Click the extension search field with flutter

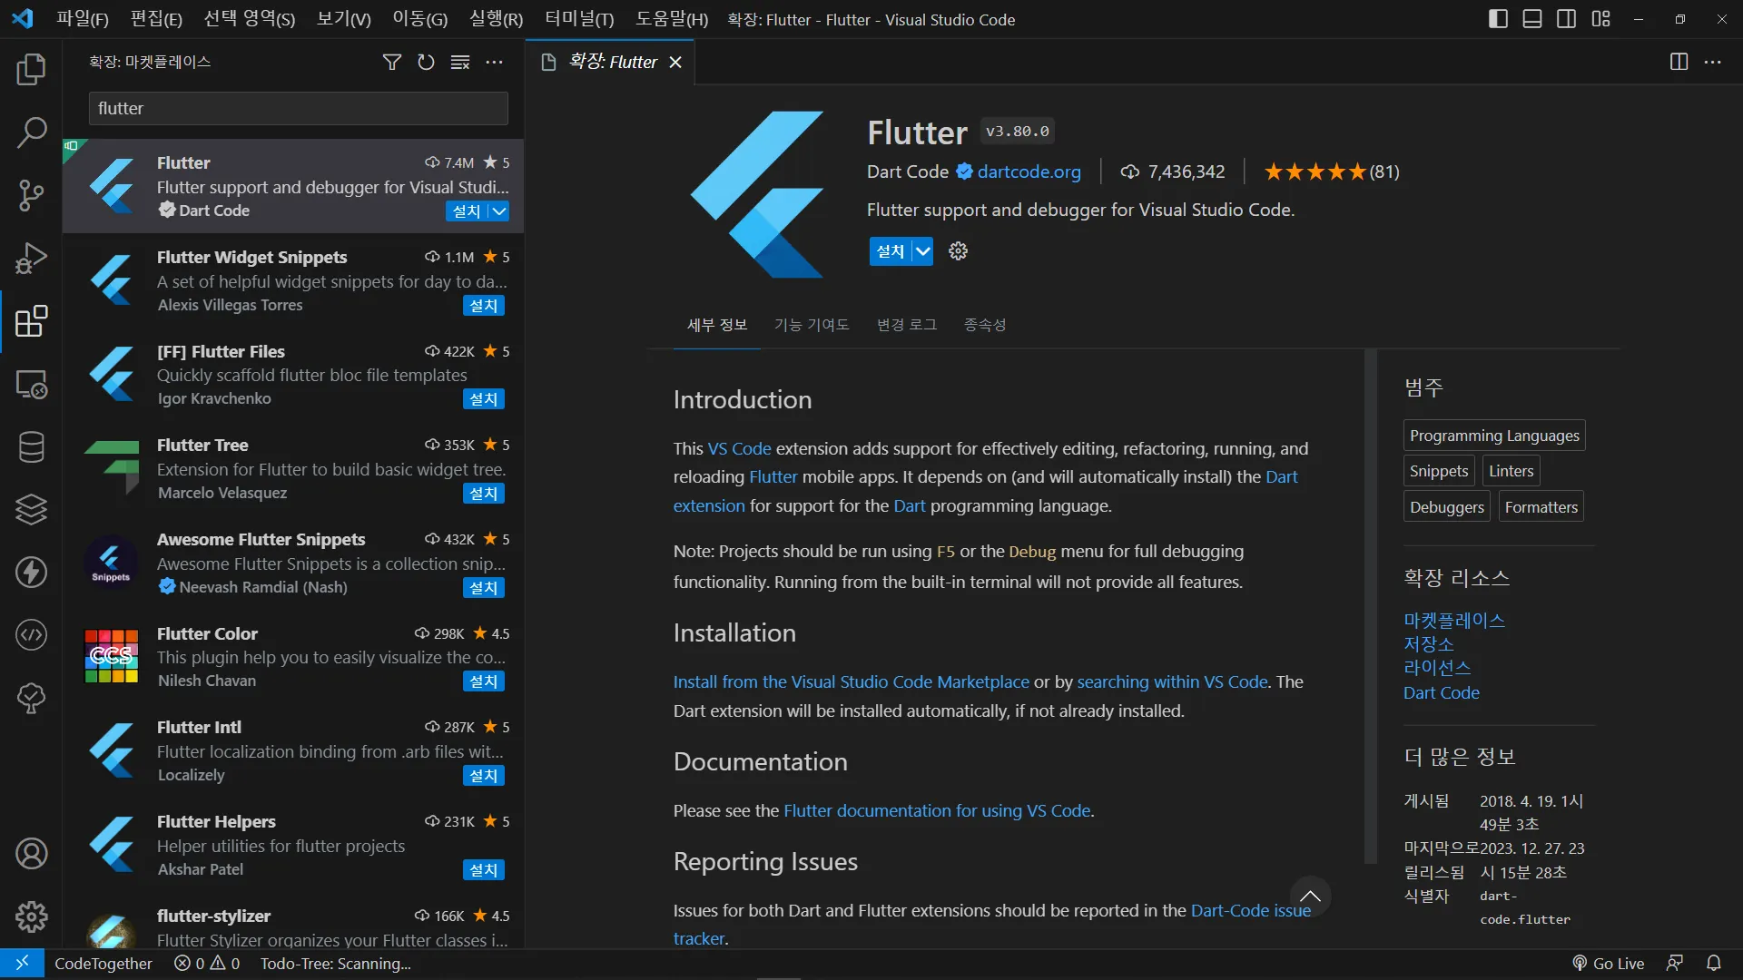pos(298,109)
